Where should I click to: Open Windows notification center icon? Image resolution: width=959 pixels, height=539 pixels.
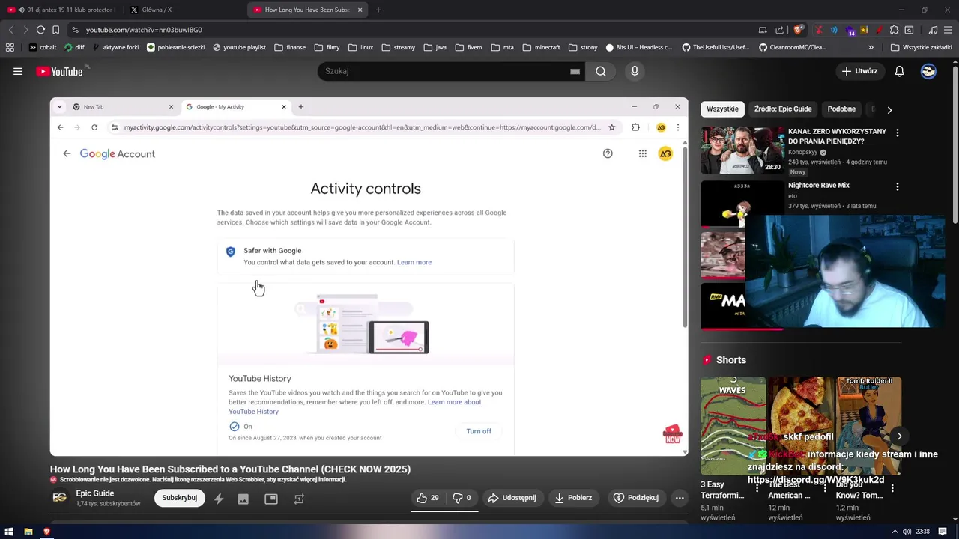pos(943,532)
